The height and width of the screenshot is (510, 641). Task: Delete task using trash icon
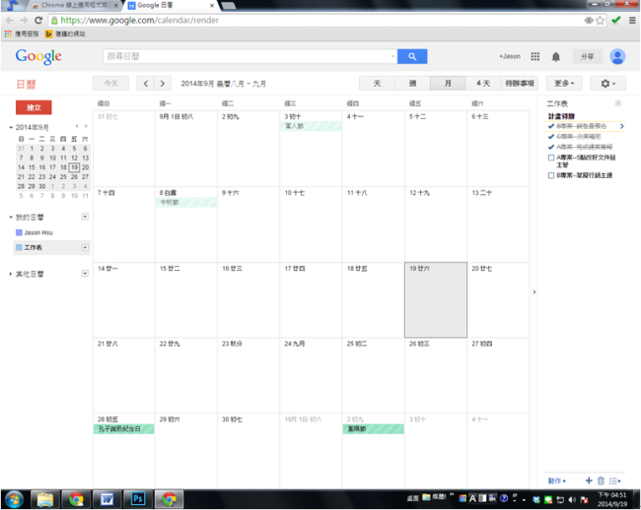coord(601,480)
